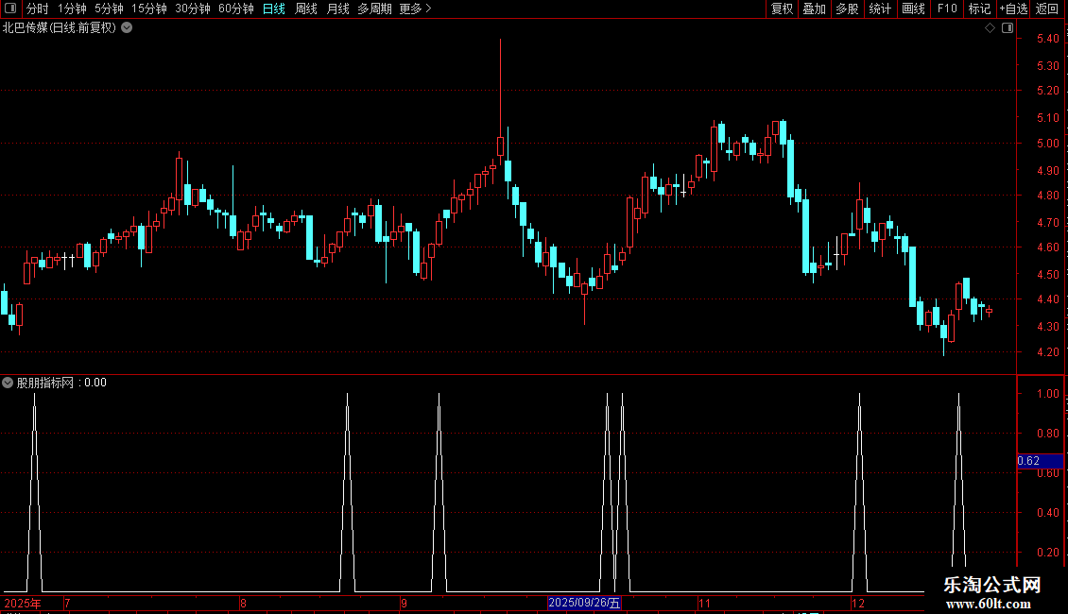Viewport: 1068px width, 614px height.
Task: Click 叠加 to overlay another stock
Action: coord(814,9)
